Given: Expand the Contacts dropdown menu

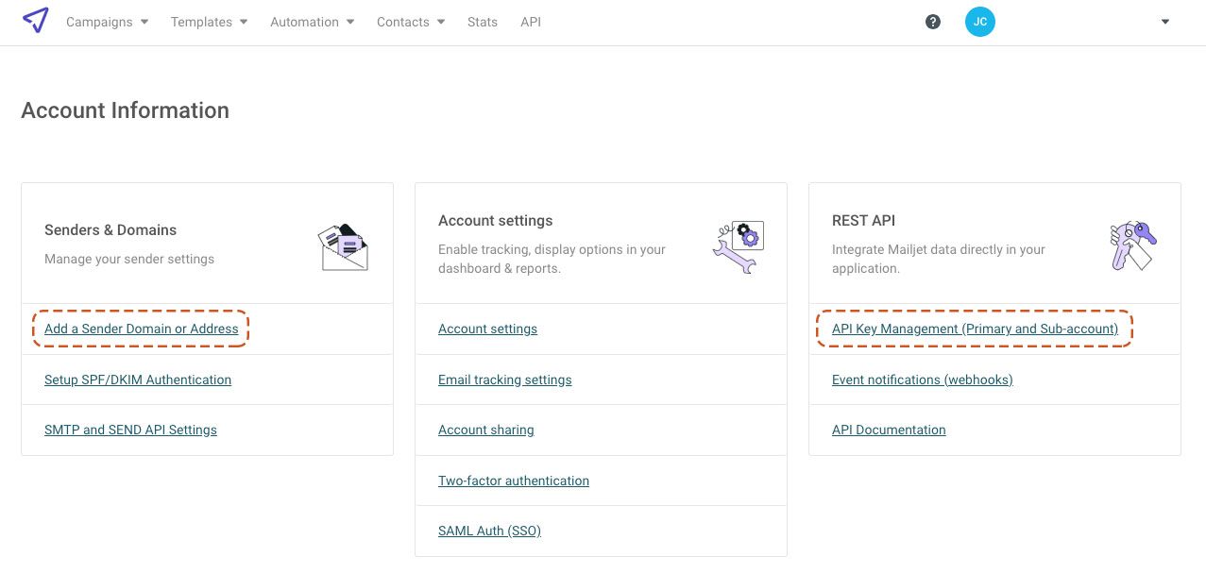Looking at the screenshot, I should pos(404,22).
